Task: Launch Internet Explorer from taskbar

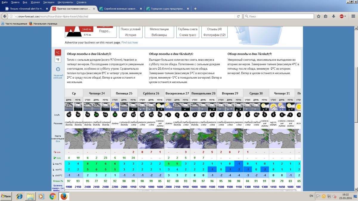Action: pos(19,197)
